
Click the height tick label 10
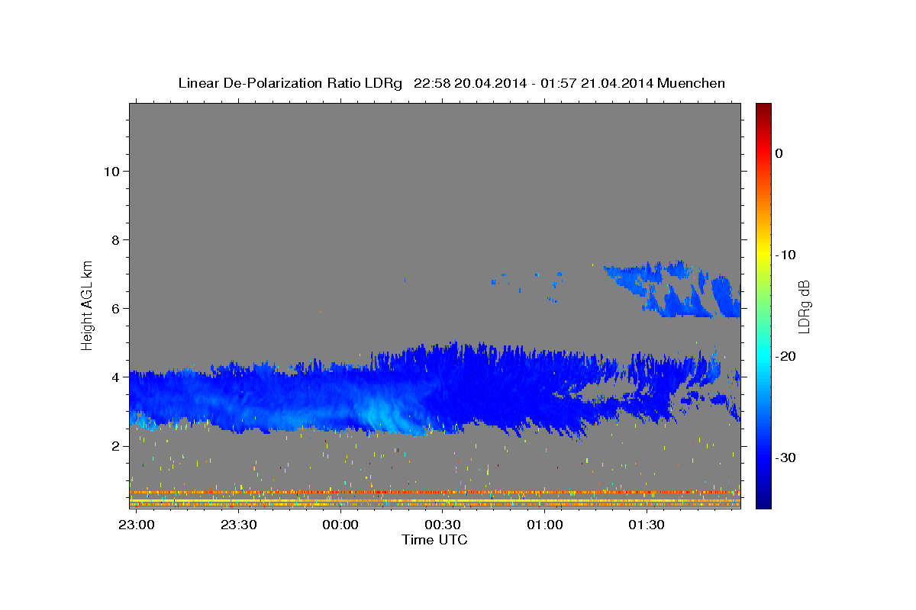tap(111, 171)
